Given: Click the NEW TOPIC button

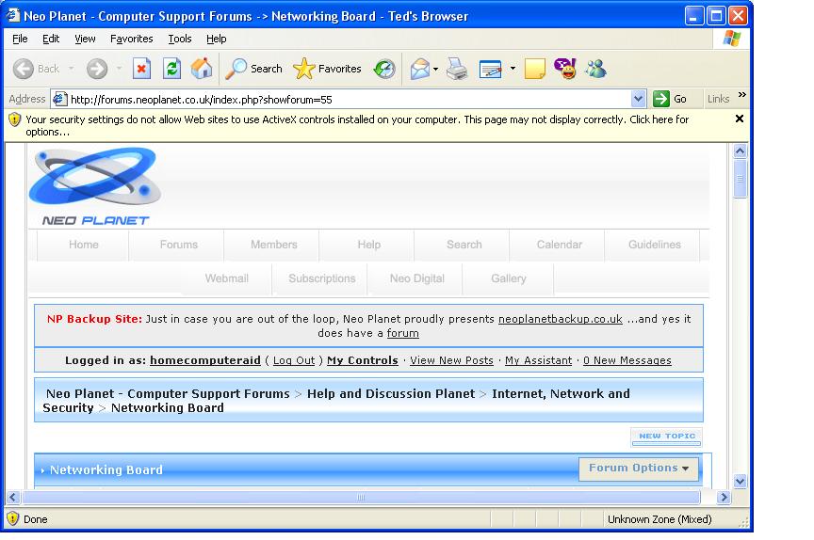Looking at the screenshot, I should pyautogui.click(x=667, y=437).
